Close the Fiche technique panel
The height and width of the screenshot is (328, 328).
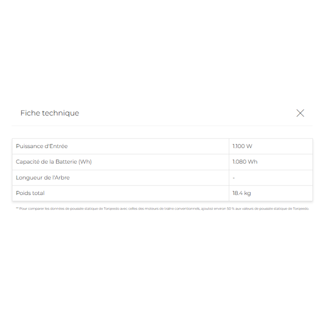300,113
